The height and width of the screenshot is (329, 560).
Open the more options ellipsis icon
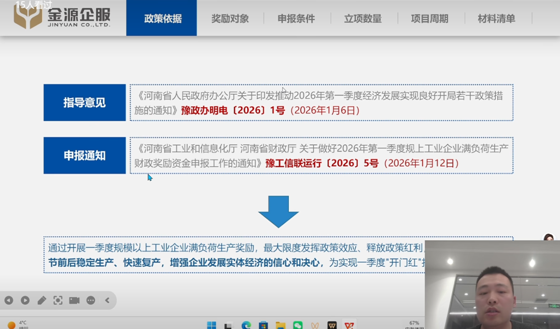click(91, 300)
